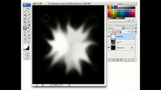Select the Crop tool

pyautogui.click(x=25, y=15)
